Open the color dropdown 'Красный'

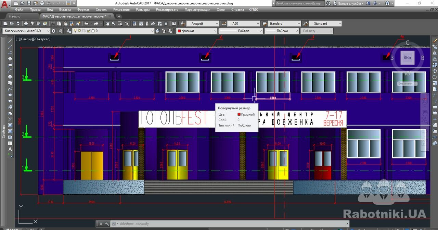pyautogui.click(x=197, y=31)
